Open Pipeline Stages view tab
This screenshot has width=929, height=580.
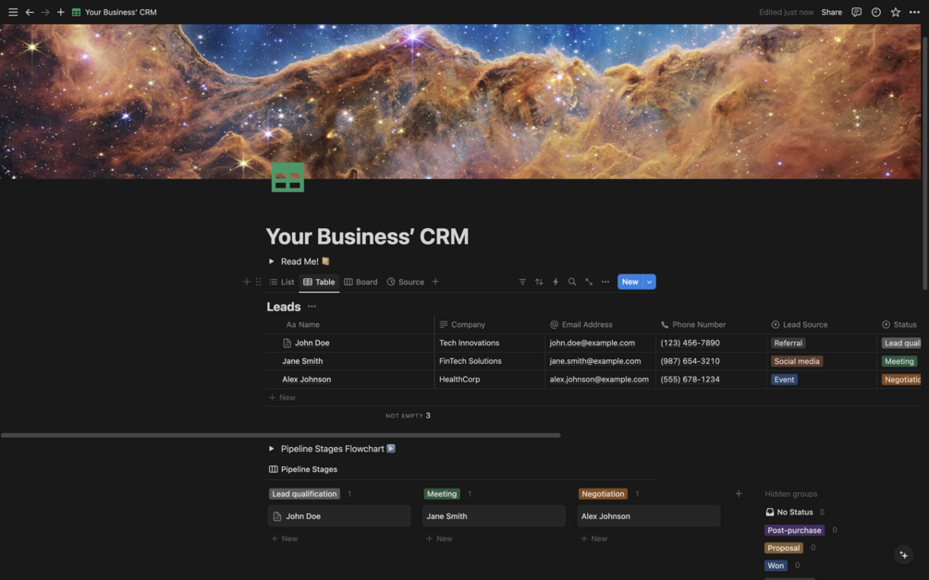tap(303, 469)
